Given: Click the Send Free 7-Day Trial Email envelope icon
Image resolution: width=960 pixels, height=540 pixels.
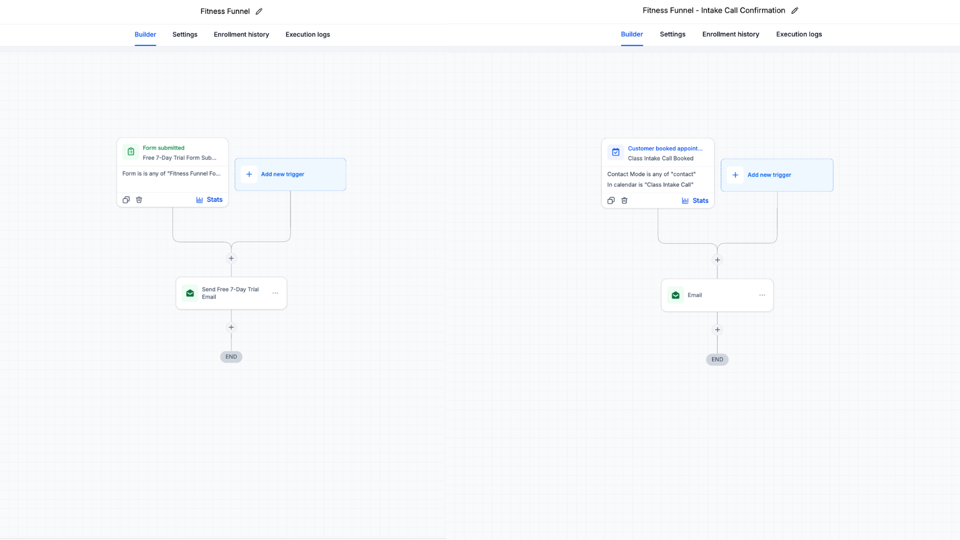Looking at the screenshot, I should click(x=190, y=293).
